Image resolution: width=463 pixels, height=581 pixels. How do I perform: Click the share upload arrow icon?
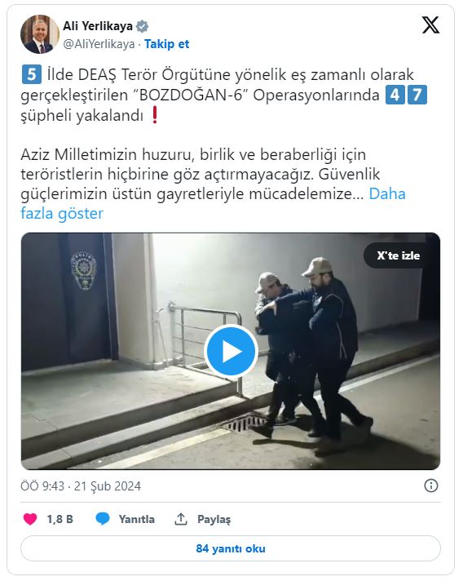coord(181,519)
